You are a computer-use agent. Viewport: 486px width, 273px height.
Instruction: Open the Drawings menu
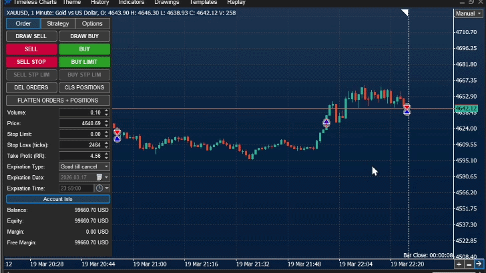pyautogui.click(x=167, y=3)
